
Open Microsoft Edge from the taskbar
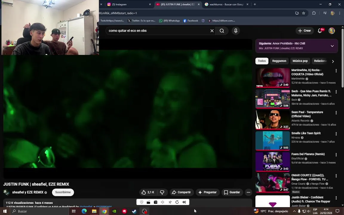point(84,211)
